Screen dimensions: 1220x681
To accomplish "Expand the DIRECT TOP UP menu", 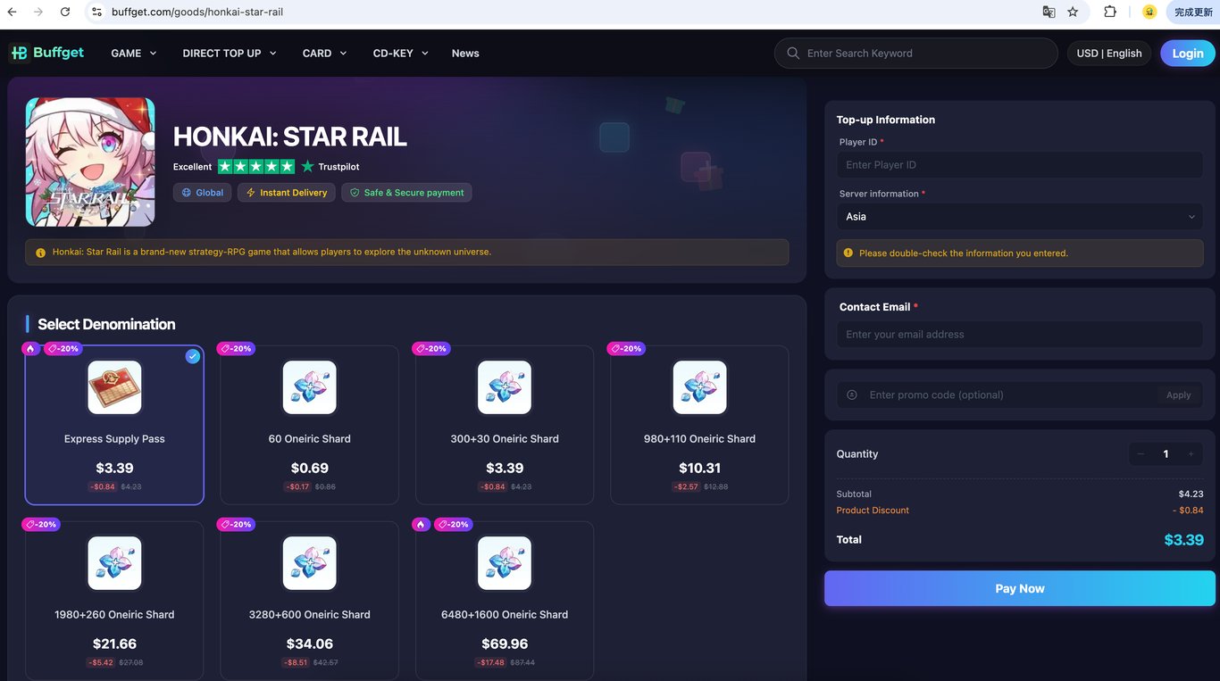I will click(x=230, y=54).
